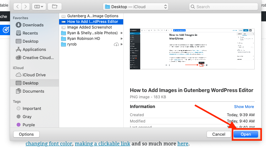Click the Show More link
Viewport: 266px width, 152px height.
coord(244,107)
